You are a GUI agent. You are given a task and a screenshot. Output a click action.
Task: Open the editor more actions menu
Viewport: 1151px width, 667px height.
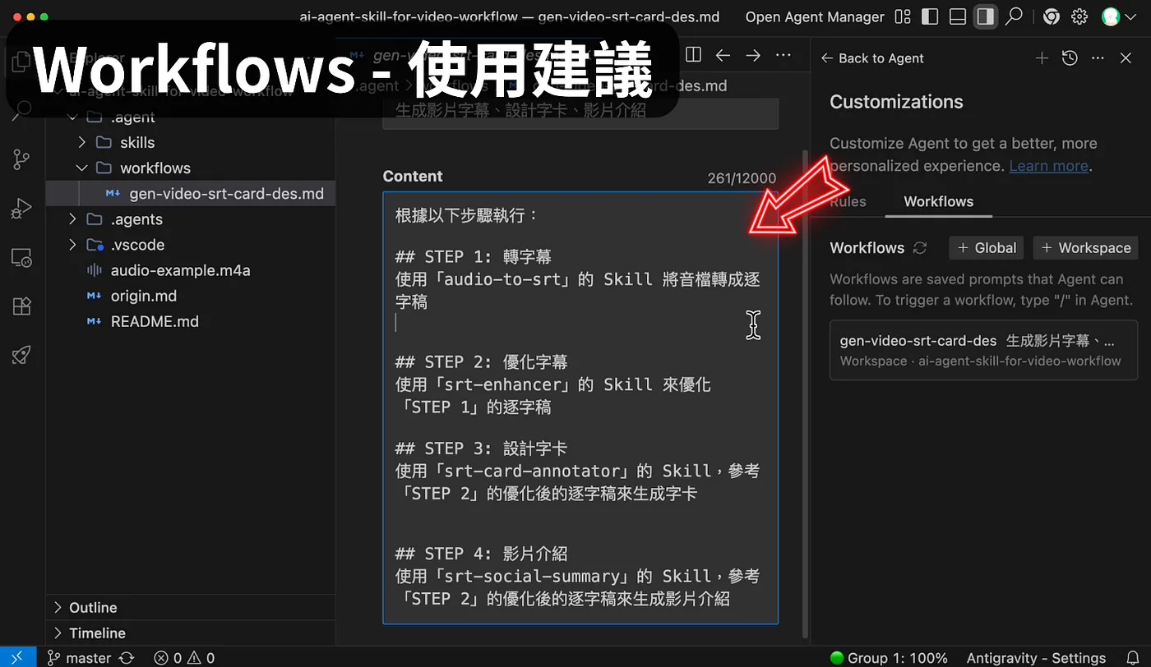(x=784, y=55)
